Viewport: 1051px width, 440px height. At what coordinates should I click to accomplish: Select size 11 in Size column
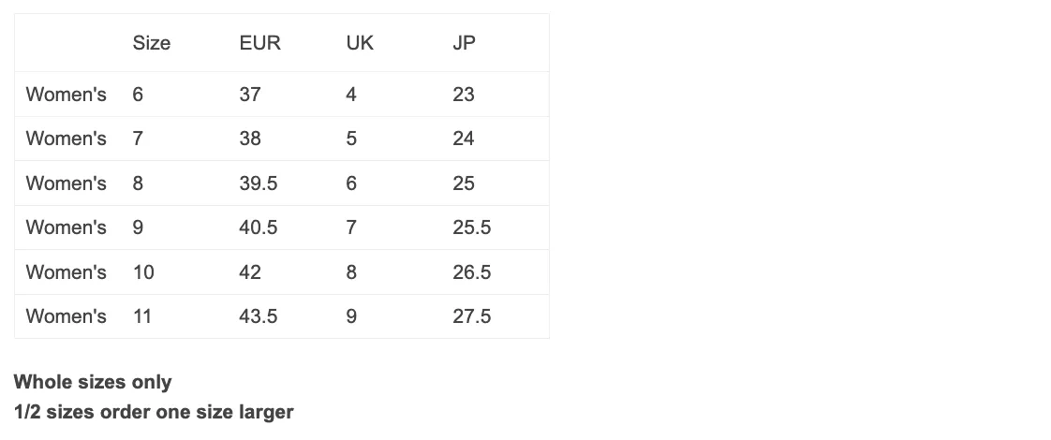click(x=142, y=316)
